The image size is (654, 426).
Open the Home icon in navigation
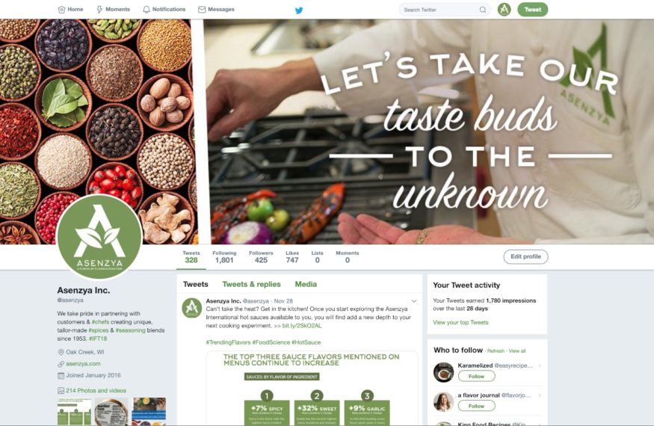point(61,10)
